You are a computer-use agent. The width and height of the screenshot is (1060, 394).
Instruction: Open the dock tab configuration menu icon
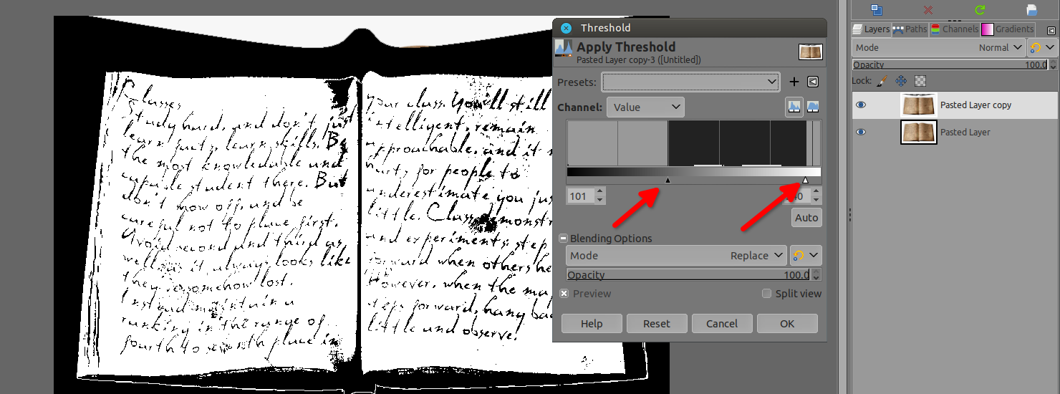[x=1051, y=30]
